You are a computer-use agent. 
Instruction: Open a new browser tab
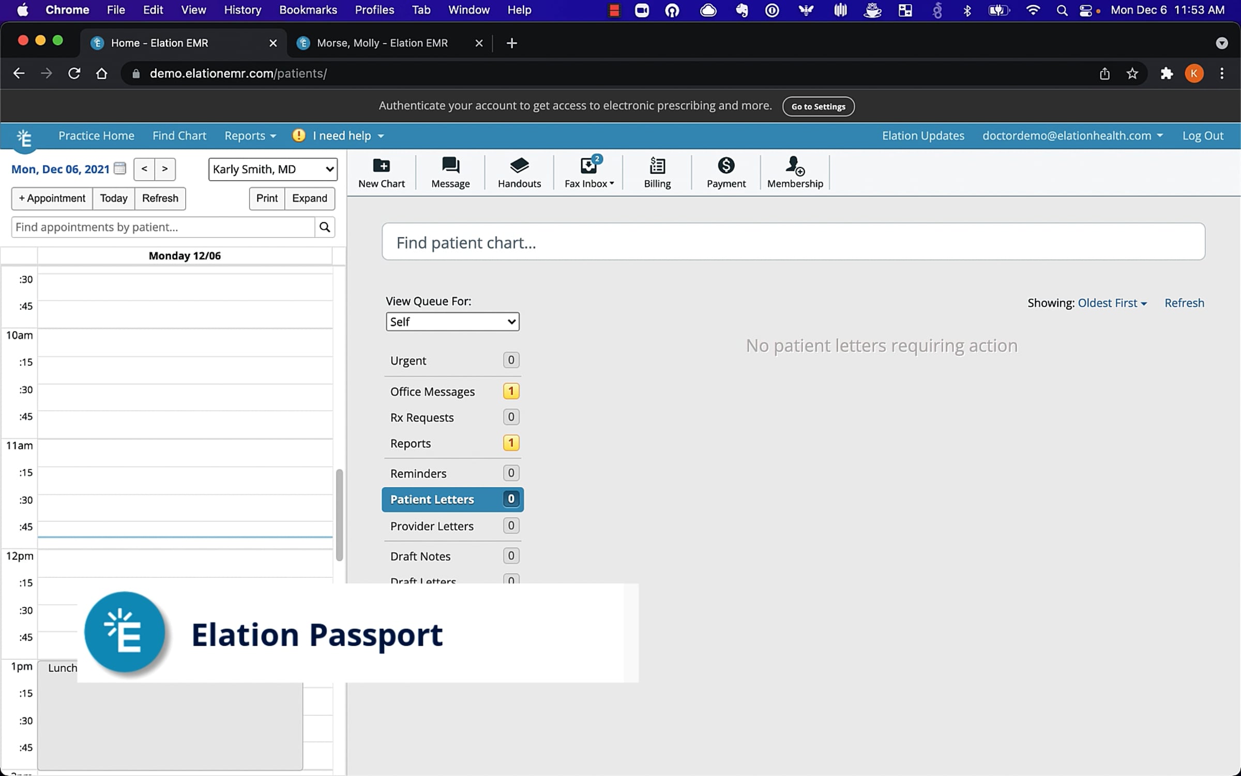(511, 43)
